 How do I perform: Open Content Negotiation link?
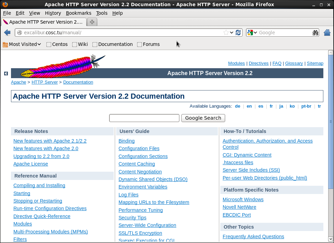(x=140, y=172)
